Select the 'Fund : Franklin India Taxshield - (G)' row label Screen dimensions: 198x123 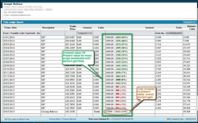coord(21,34)
